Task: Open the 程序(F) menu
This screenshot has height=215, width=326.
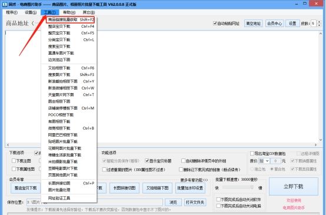Action: [12, 12]
